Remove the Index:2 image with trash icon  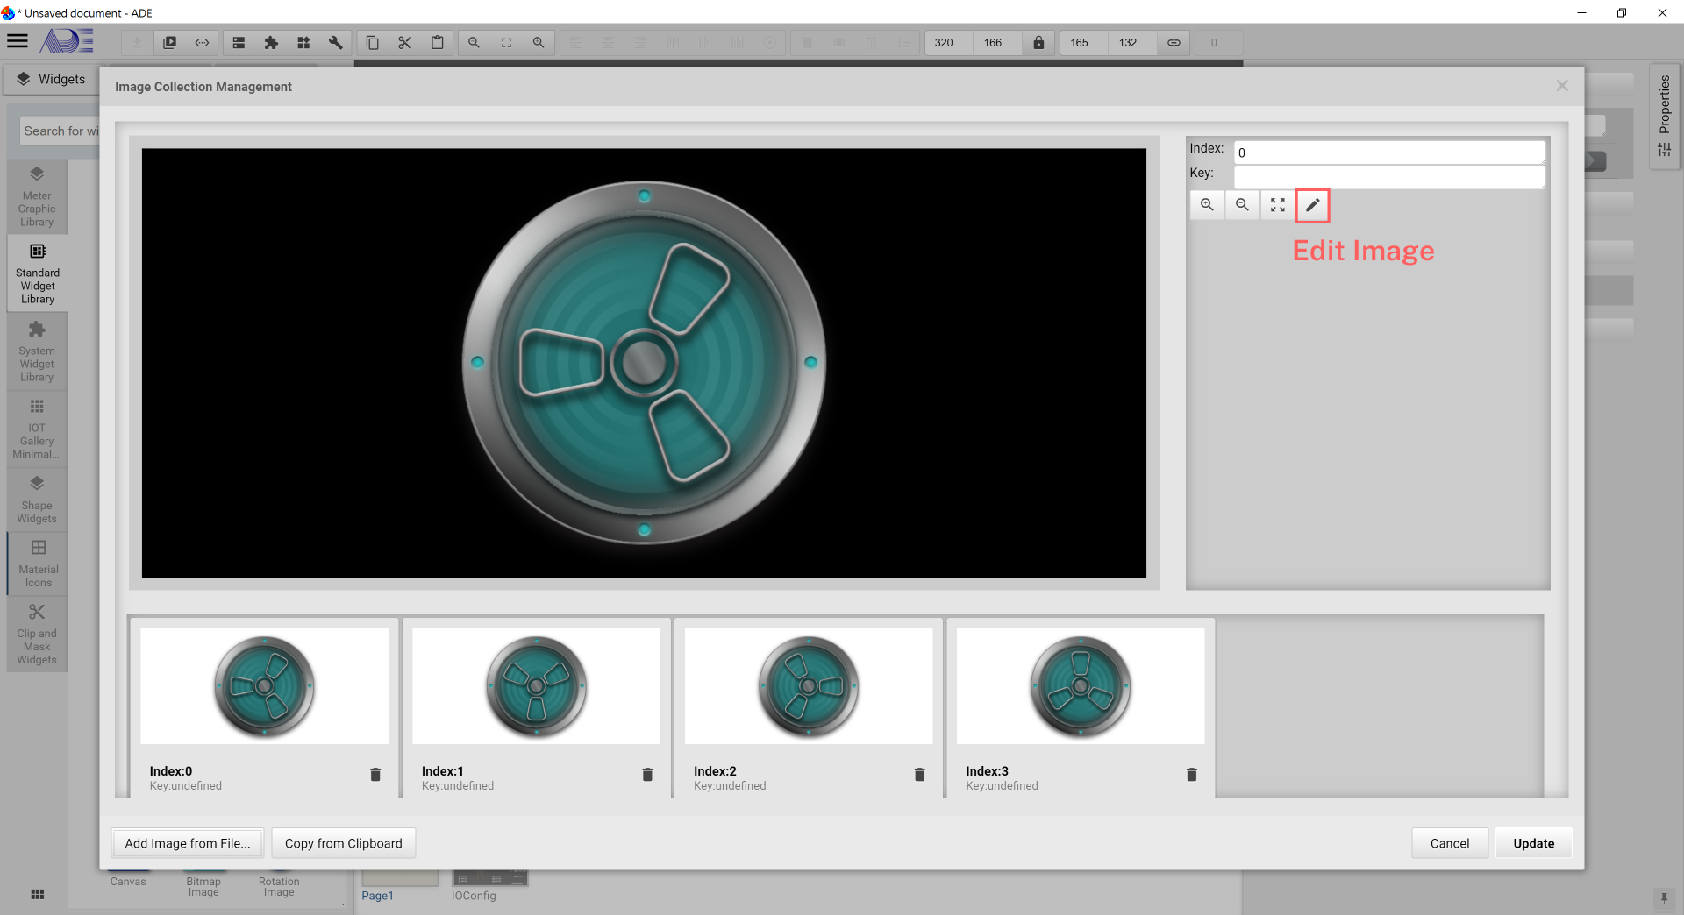919,775
